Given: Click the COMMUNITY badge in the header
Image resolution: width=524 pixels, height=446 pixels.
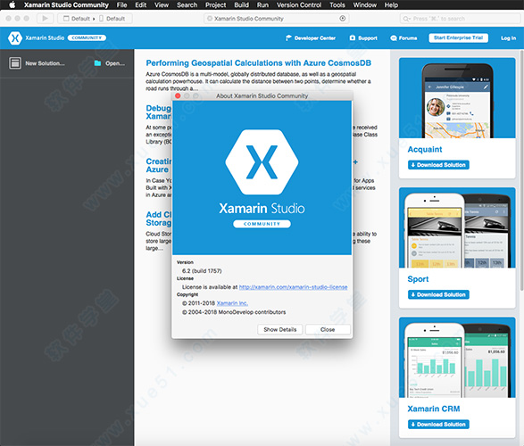Looking at the screenshot, I should point(87,37).
